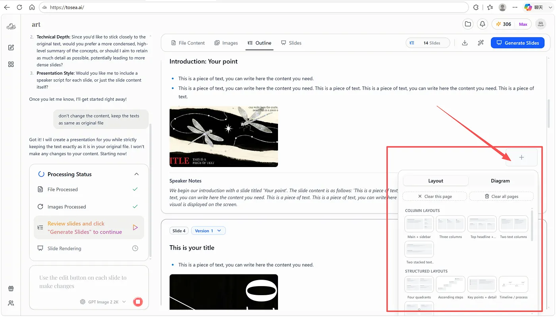Open browser more options menu
Image resolution: width=556 pixels, height=317 pixels.
coord(515,7)
